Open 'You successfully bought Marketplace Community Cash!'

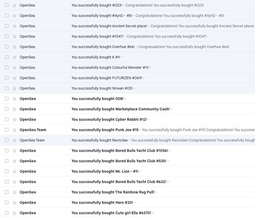click(120, 109)
